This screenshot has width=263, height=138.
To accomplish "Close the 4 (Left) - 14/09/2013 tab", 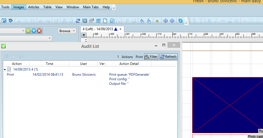I will pos(121,29).
